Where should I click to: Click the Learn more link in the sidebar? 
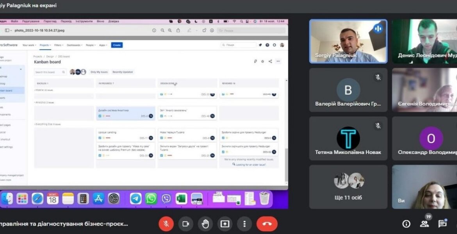5,180
